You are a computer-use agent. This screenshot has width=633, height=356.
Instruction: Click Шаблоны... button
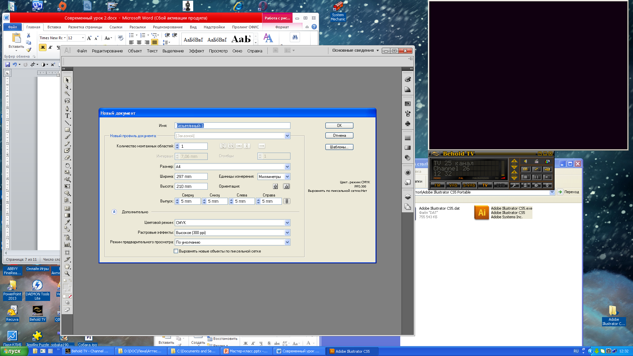pos(339,147)
